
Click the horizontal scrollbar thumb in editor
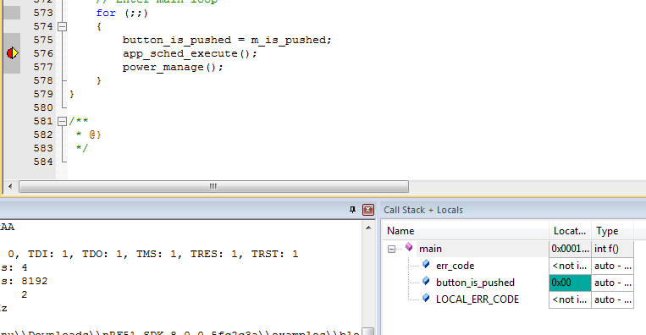(214, 186)
